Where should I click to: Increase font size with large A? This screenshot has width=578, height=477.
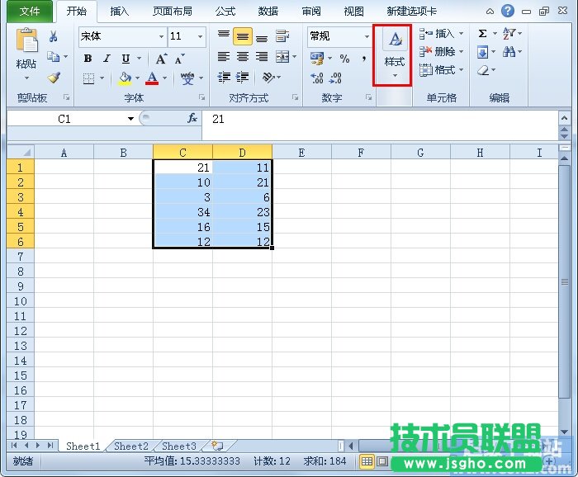[161, 59]
